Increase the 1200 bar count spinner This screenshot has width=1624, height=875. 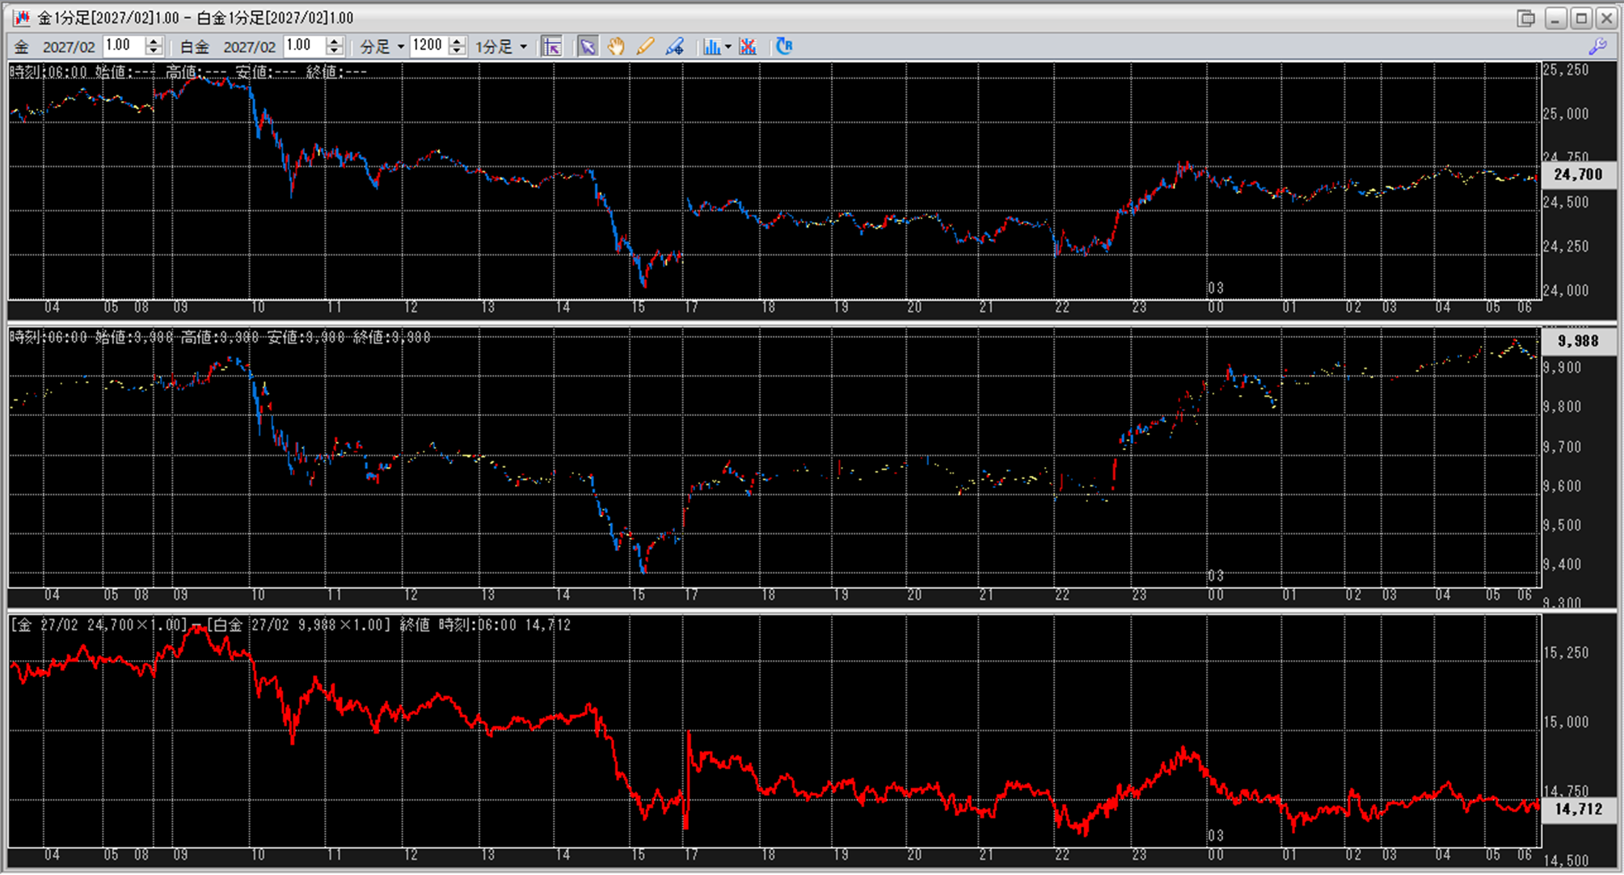(458, 41)
